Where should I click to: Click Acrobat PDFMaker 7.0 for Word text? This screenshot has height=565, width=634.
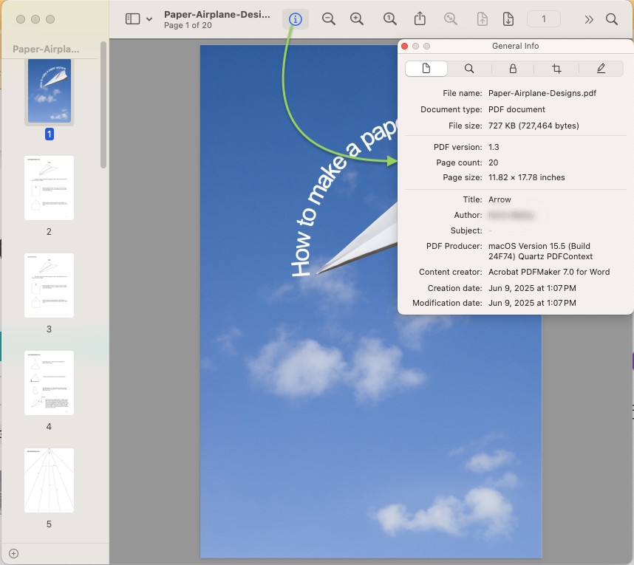click(x=549, y=272)
